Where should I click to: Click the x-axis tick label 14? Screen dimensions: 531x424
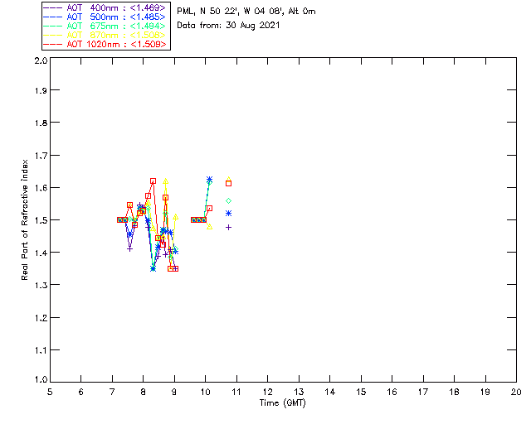click(330, 392)
